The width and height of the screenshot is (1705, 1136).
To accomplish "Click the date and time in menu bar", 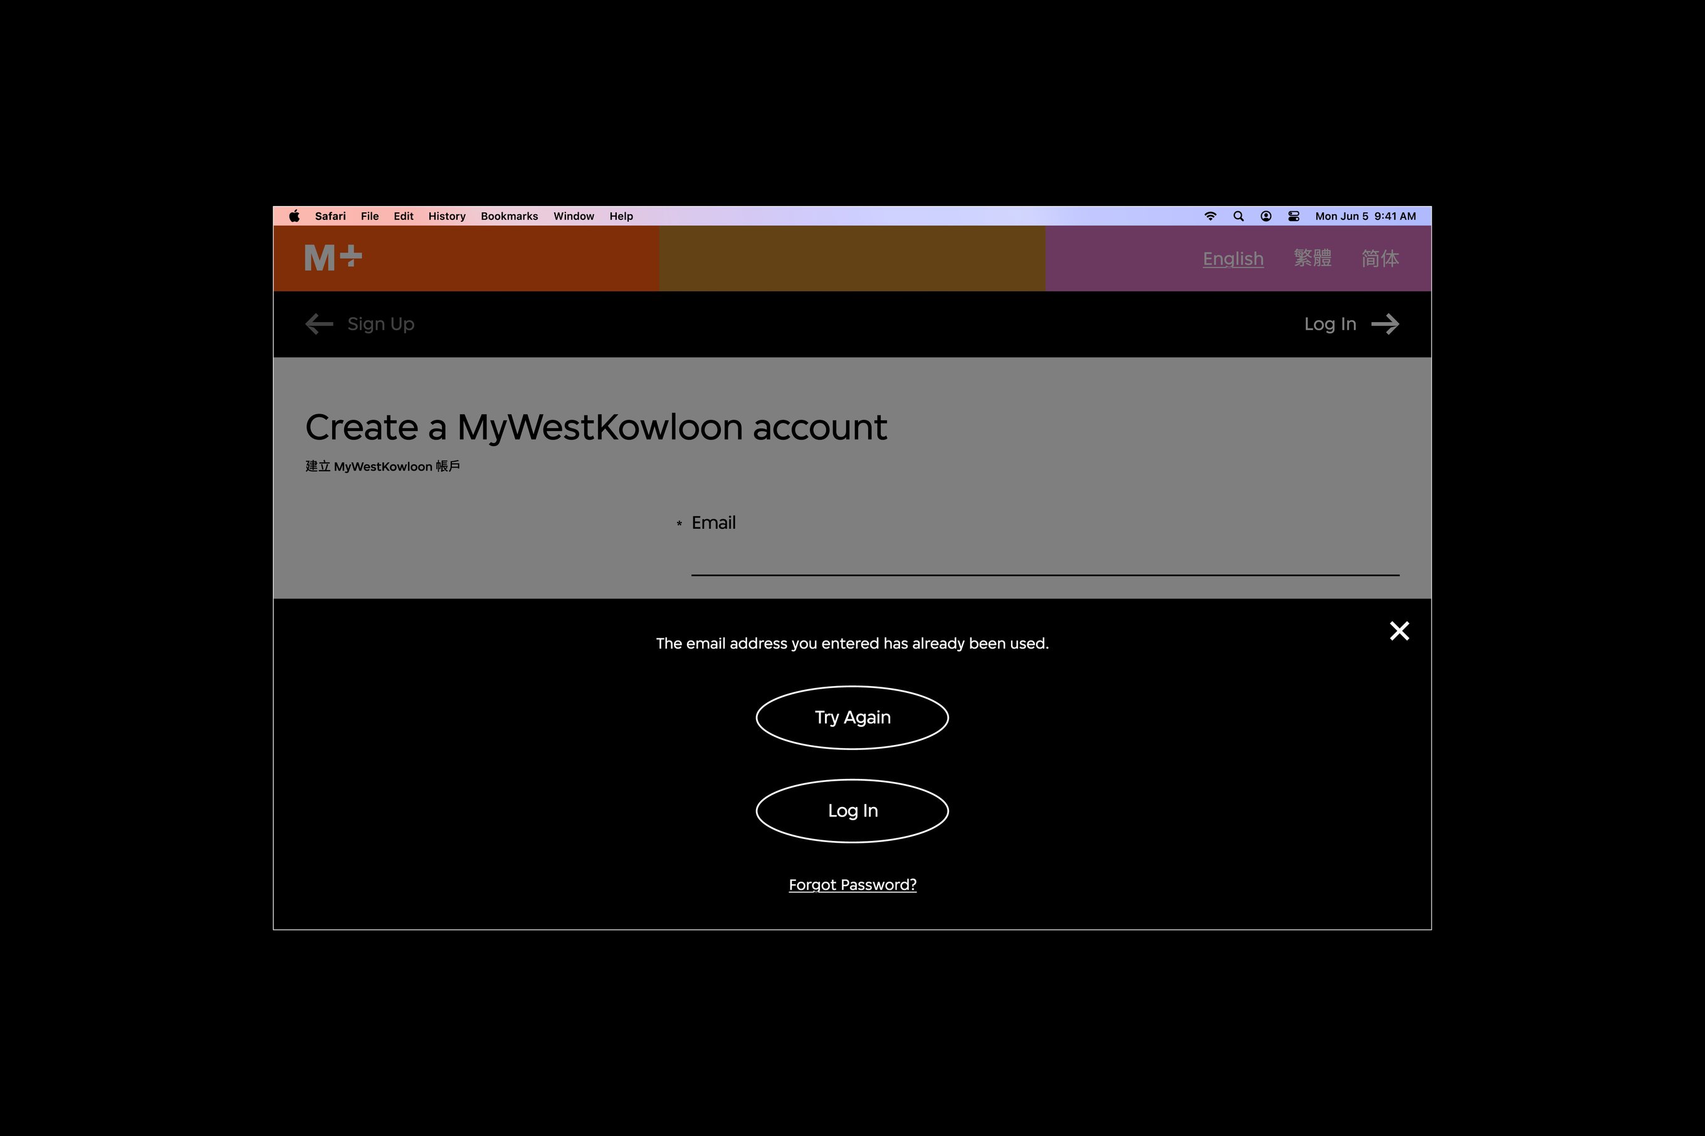I will [x=1365, y=216].
